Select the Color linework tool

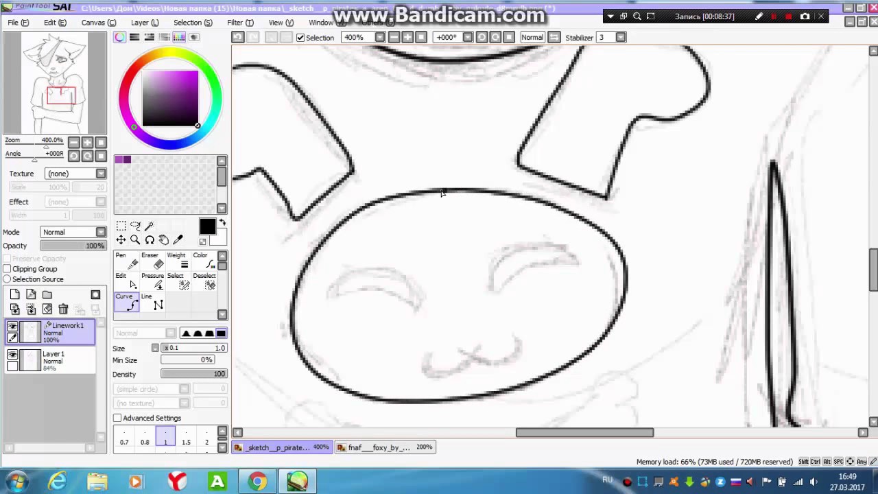[x=204, y=261]
